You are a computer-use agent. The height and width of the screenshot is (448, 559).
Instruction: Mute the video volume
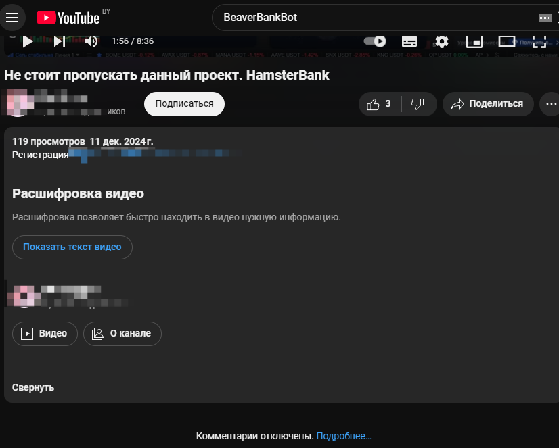(91, 42)
